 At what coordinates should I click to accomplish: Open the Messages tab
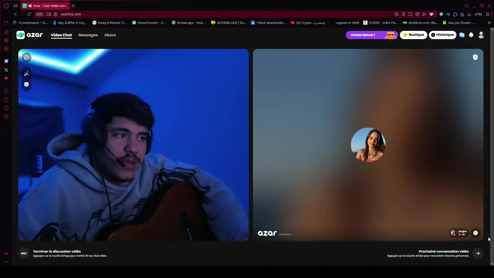point(88,35)
